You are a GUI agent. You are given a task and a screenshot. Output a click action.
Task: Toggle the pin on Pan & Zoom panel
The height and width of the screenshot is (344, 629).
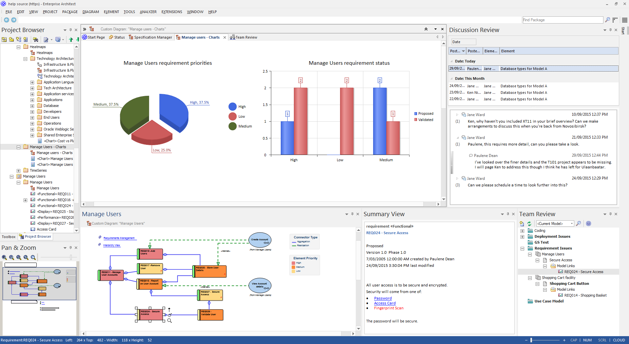[70, 248]
